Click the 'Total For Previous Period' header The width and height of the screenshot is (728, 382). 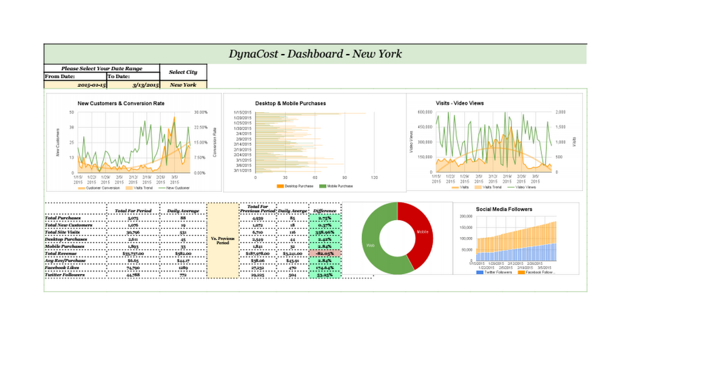pos(258,208)
